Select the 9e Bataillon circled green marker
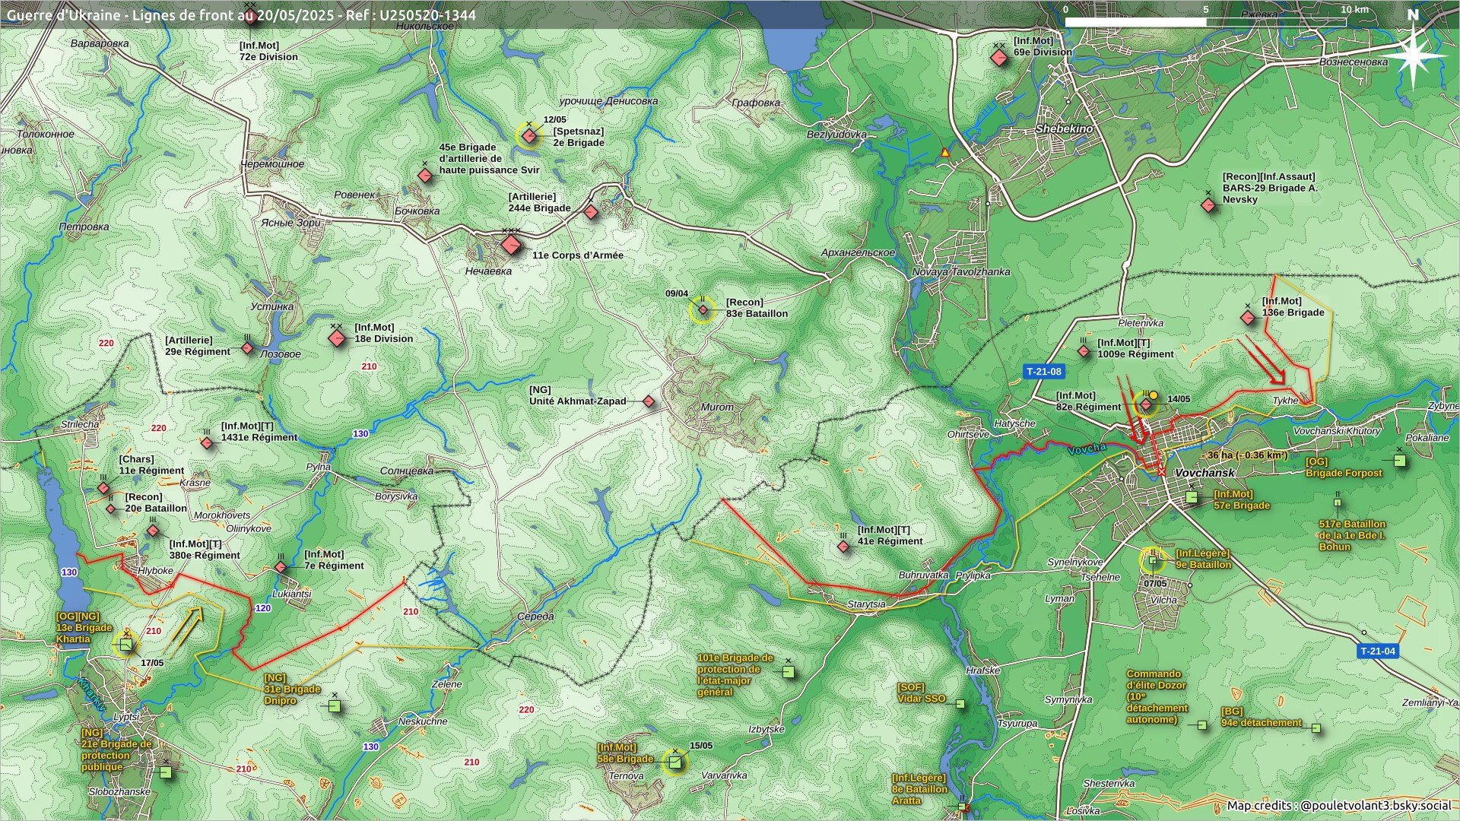This screenshot has height=821, width=1460. (x=1152, y=561)
